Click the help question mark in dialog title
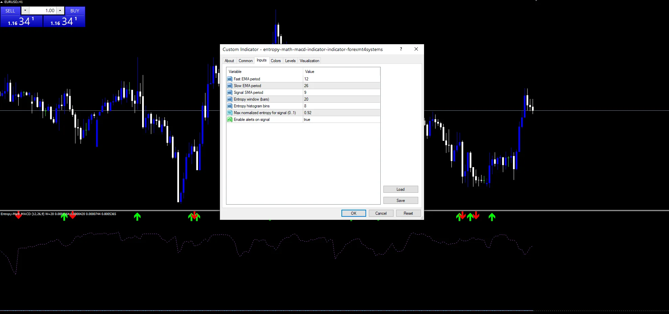The image size is (669, 314). [x=401, y=49]
